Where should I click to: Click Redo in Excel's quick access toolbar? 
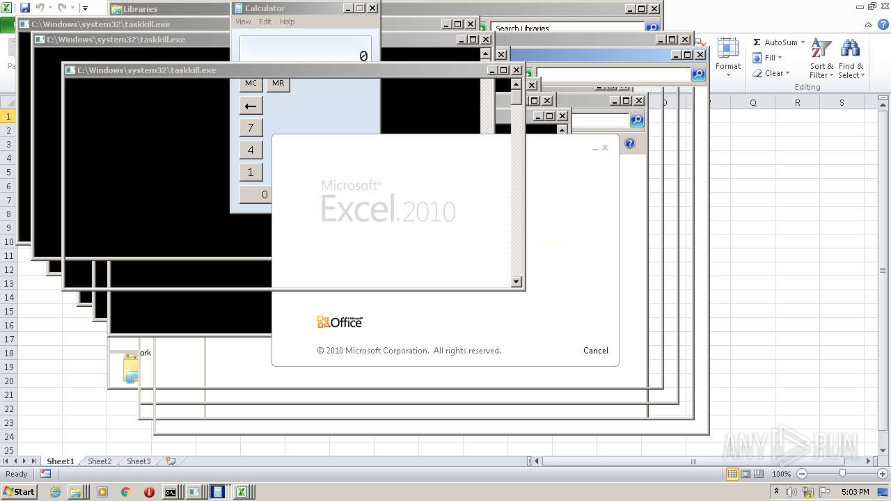tap(62, 8)
